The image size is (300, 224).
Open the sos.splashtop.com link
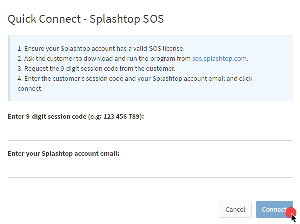[219, 59]
